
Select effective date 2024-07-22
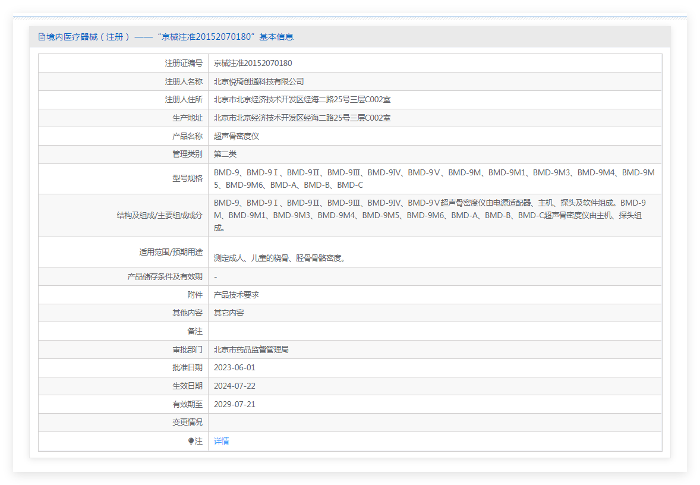tap(234, 386)
